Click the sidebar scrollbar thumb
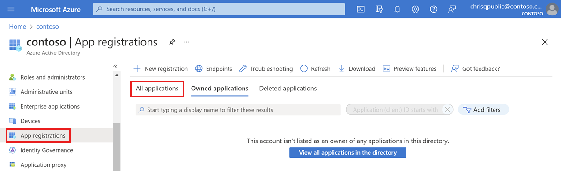Viewport: 561px width, 171px height. pos(117,147)
